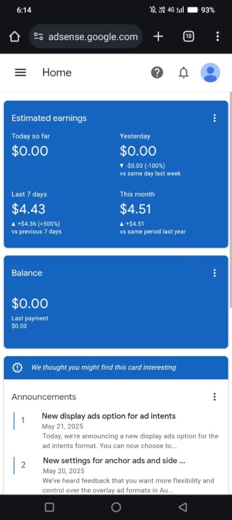Open the help question mark icon
Viewport: 232px width, 520px height.
click(157, 73)
